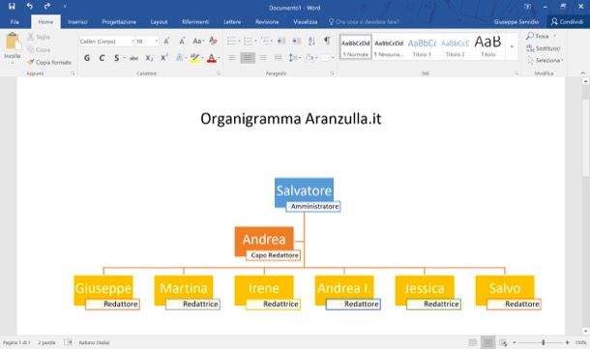The width and height of the screenshot is (590, 349).
Task: Click the Italiano language status
Action: [x=94, y=342]
